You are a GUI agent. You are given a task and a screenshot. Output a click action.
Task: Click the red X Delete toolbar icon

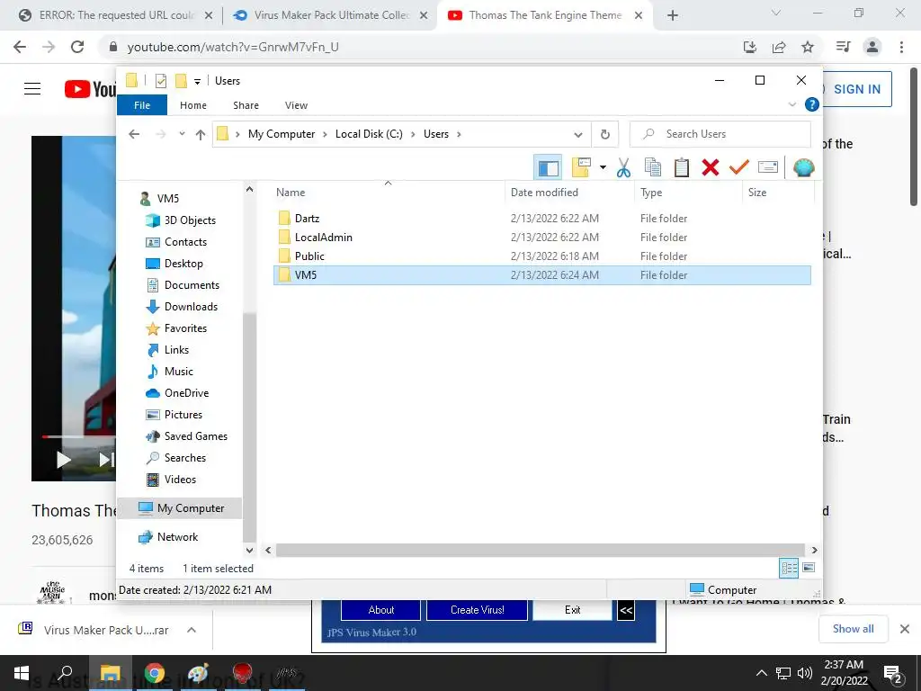[x=711, y=168]
